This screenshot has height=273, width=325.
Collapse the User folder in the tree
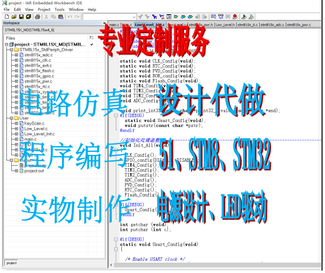point(12,118)
